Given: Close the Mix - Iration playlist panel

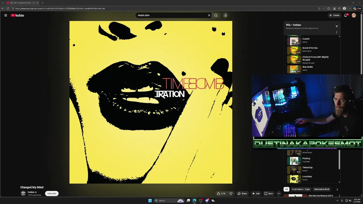Looking at the screenshot, I should tap(337, 26).
